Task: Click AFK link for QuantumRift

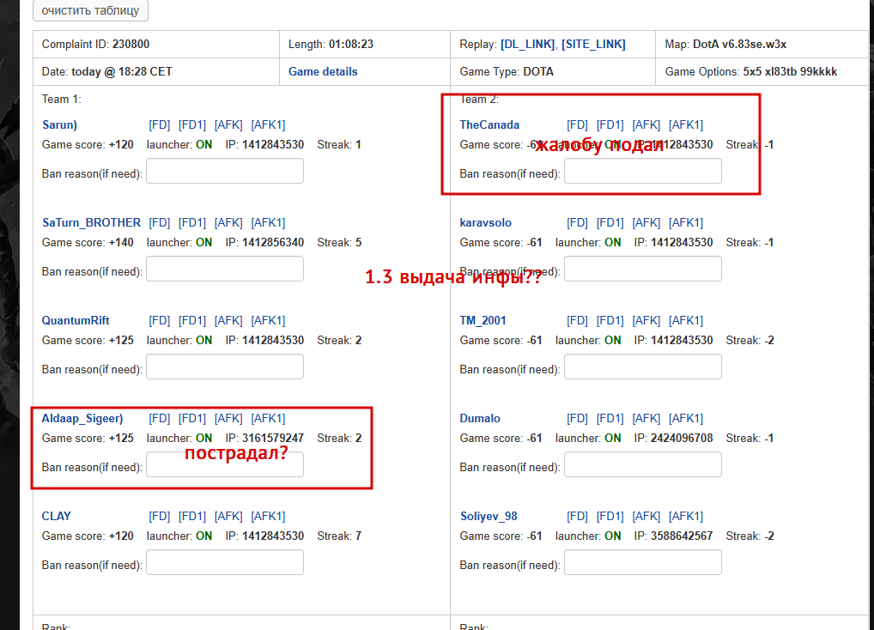Action: coord(228,321)
